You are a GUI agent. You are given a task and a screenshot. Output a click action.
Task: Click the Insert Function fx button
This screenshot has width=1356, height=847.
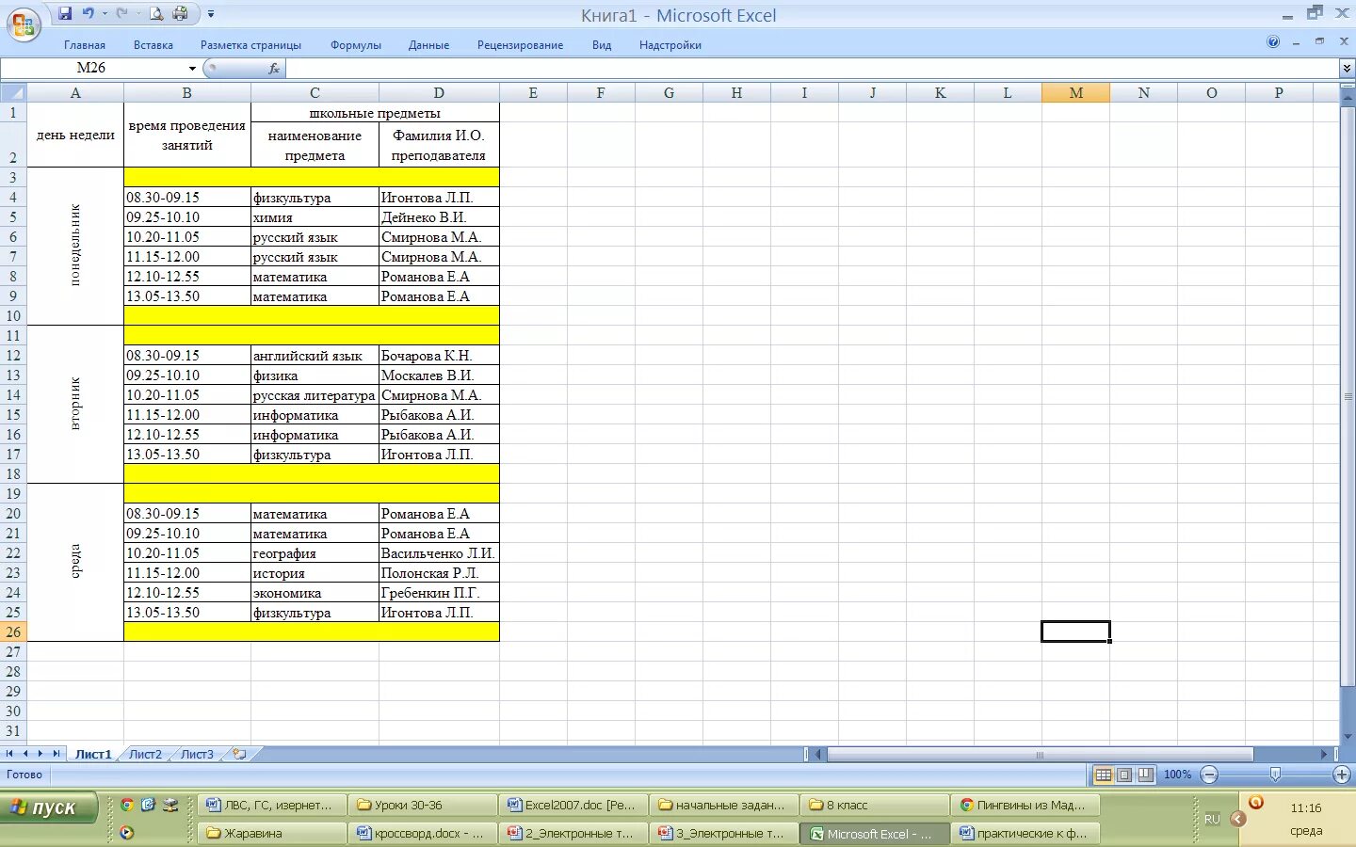274,68
